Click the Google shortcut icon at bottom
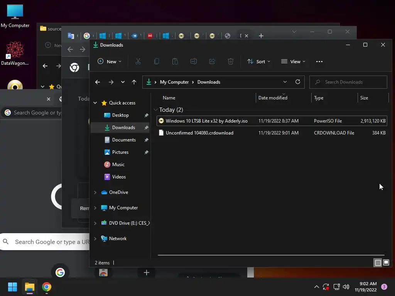 coord(60,272)
